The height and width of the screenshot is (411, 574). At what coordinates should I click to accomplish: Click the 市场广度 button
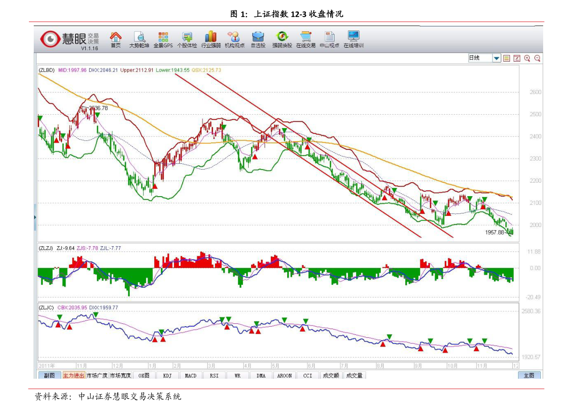97,375
